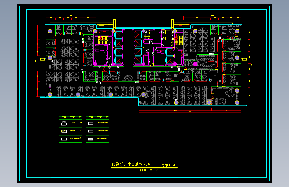This screenshot has height=187, width=289.
Task: Select the yellow staircase in the left core
Action: (x=103, y=40)
